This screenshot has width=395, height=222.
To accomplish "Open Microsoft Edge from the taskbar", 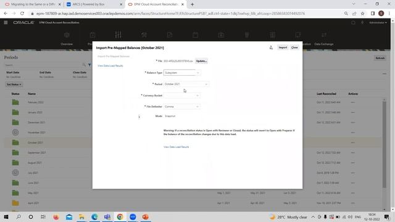I will (94, 216).
